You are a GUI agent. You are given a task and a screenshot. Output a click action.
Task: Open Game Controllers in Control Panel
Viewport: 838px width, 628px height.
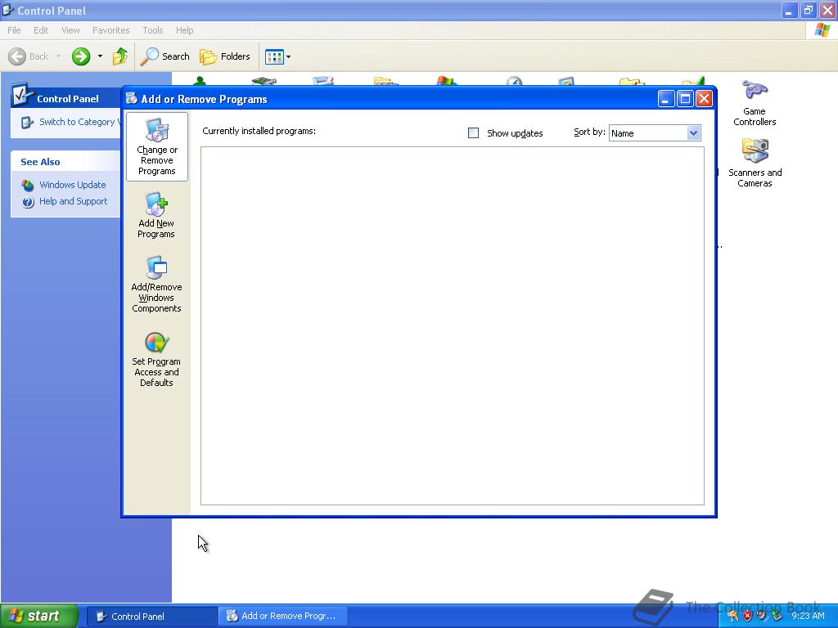[755, 103]
